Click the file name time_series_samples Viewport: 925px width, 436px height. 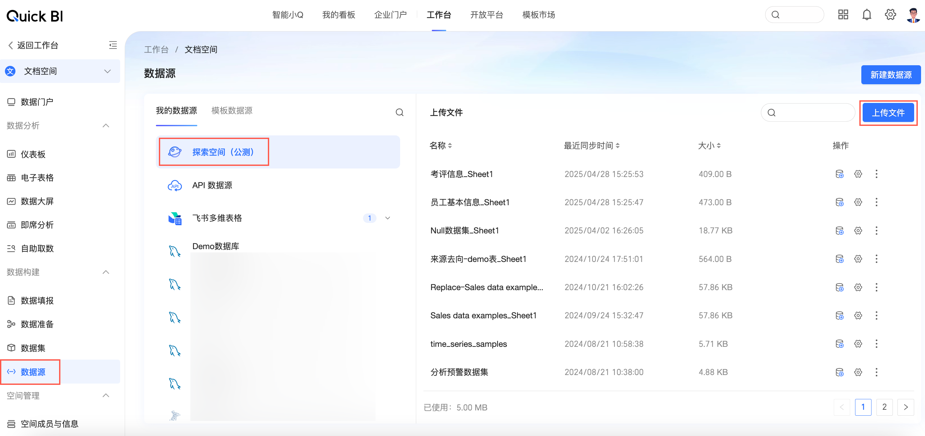pyautogui.click(x=469, y=344)
